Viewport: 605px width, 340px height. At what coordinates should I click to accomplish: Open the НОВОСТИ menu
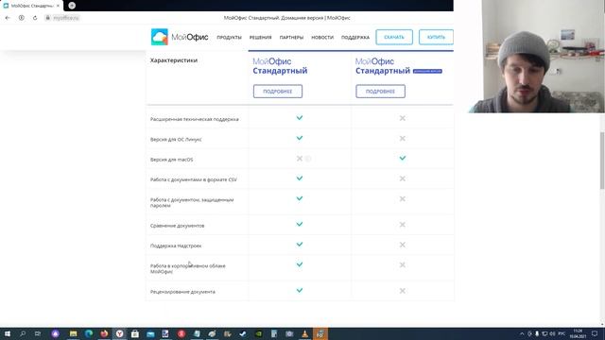322,38
